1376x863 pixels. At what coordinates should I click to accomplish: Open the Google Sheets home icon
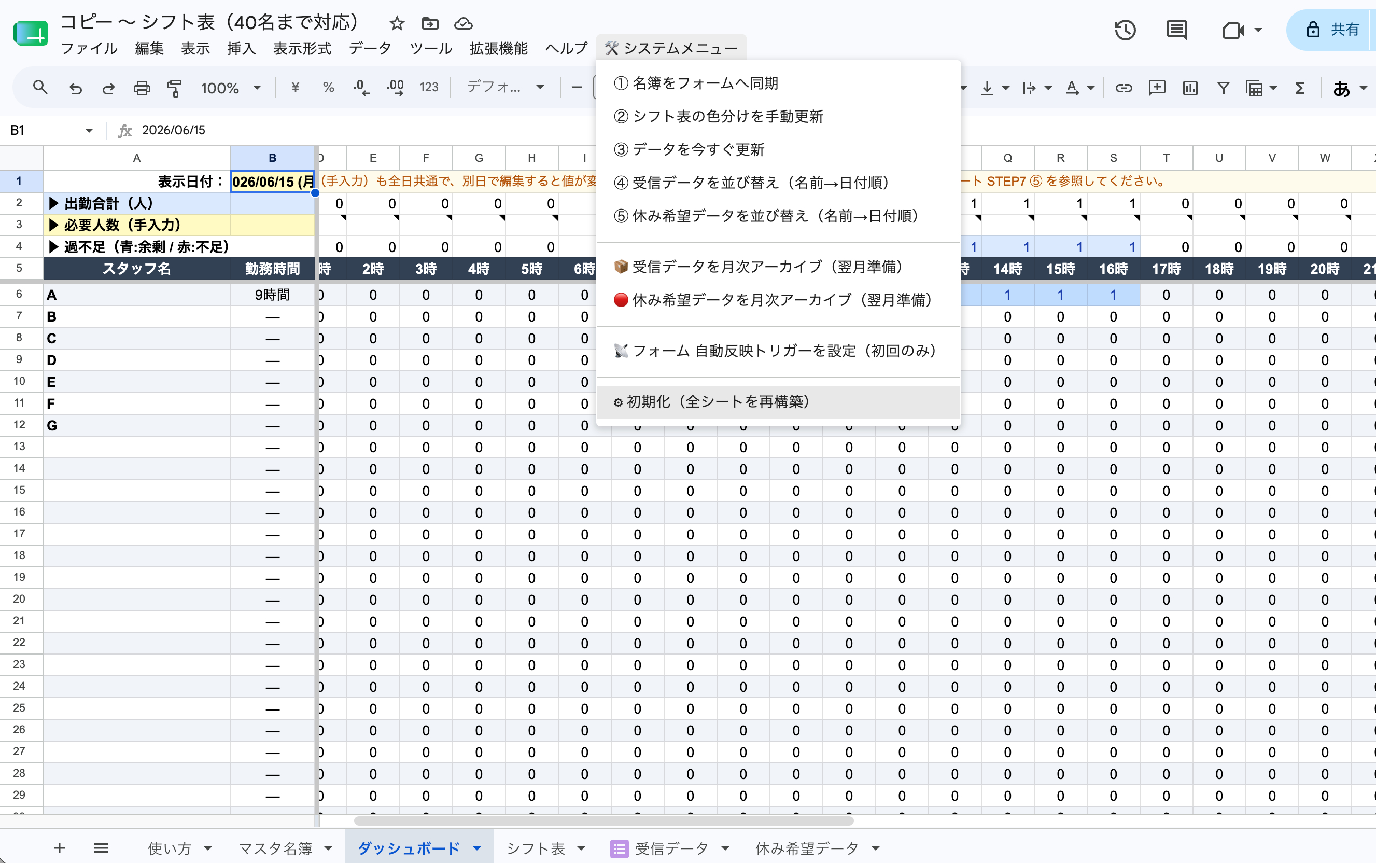(x=30, y=33)
